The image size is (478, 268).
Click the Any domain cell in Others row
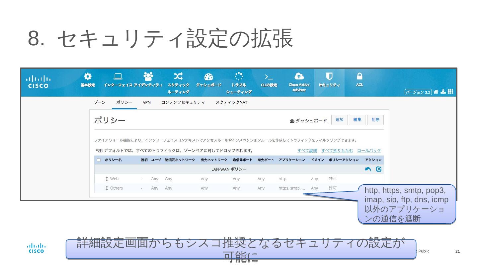[315, 188]
